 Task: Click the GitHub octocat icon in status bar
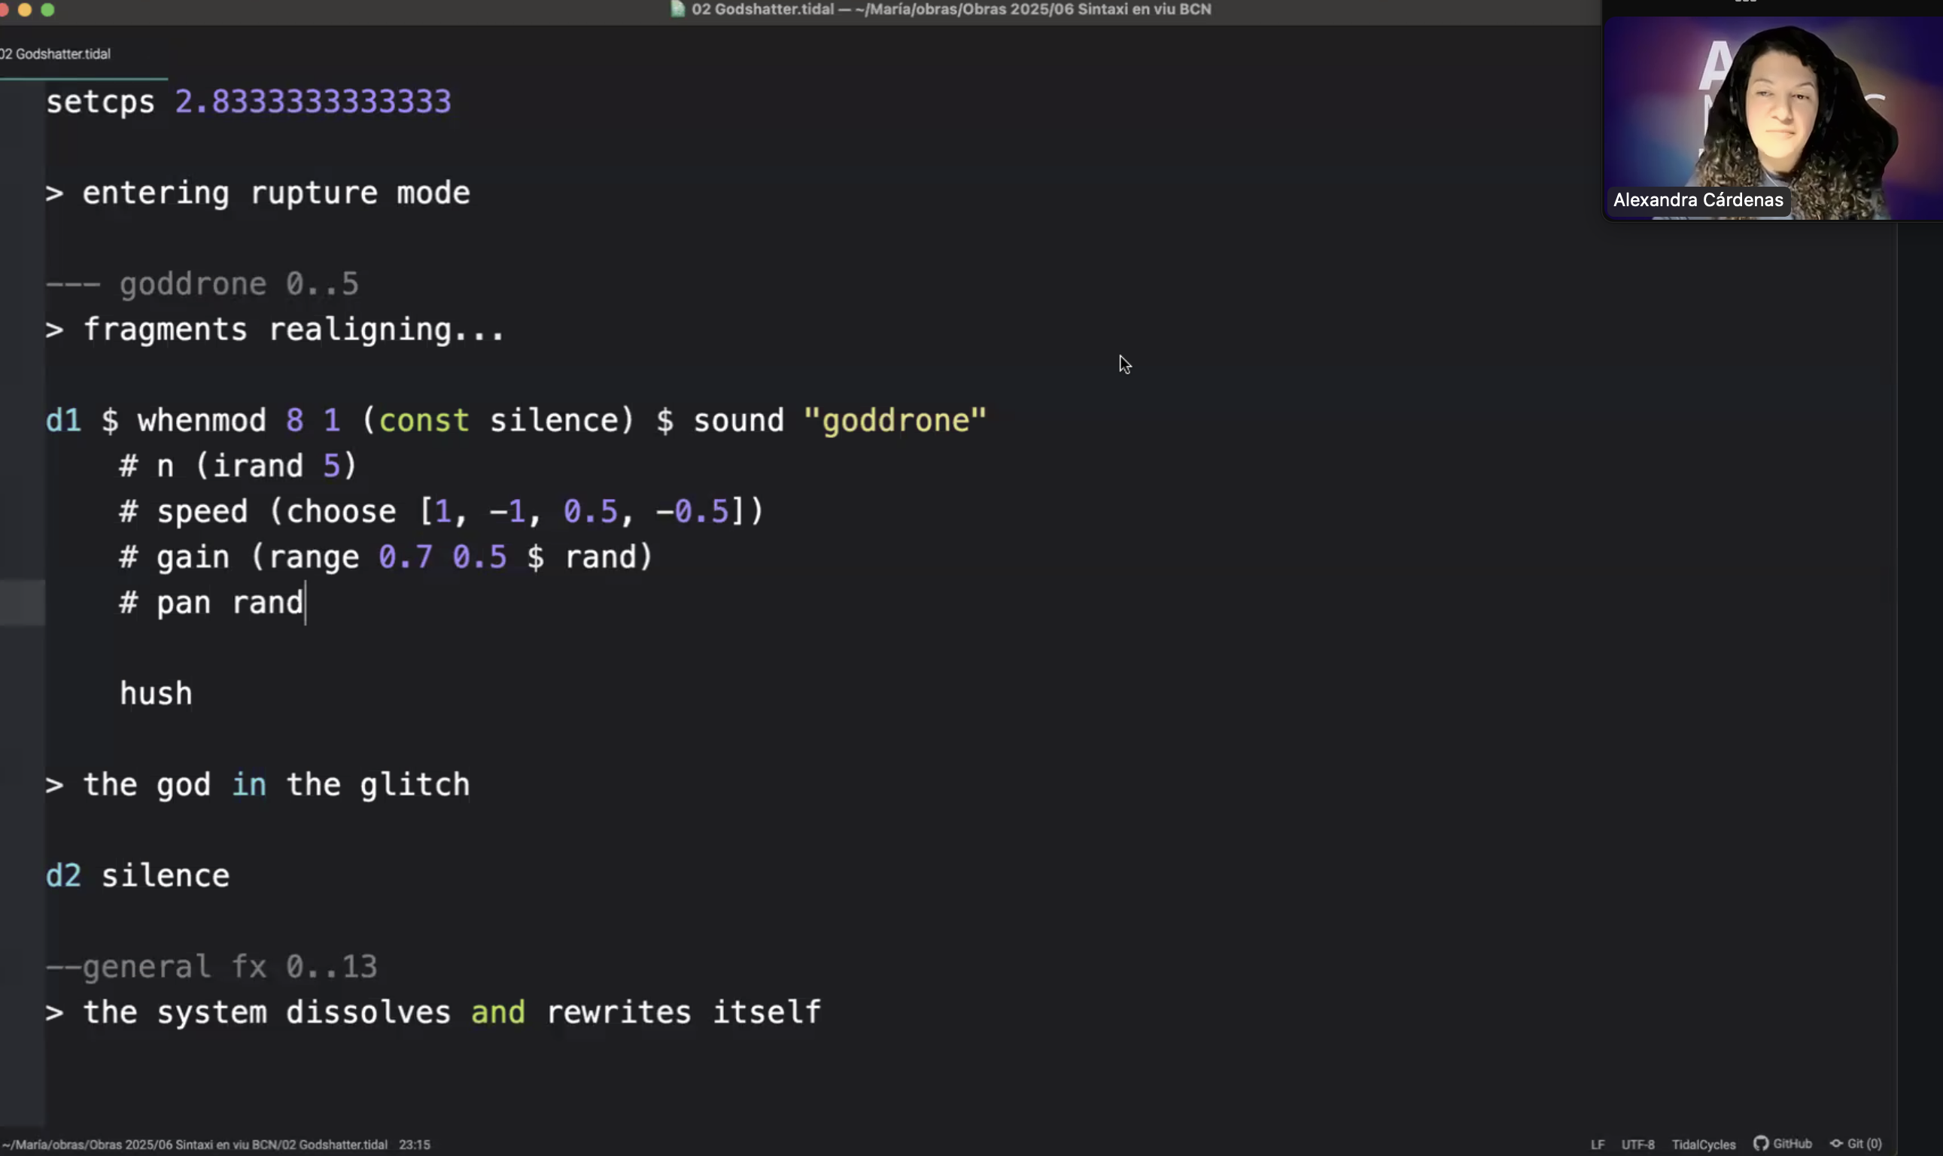click(x=1760, y=1143)
